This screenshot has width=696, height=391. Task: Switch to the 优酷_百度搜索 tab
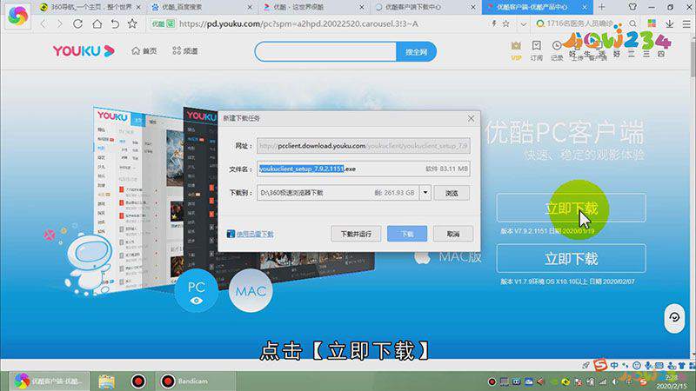[201, 7]
